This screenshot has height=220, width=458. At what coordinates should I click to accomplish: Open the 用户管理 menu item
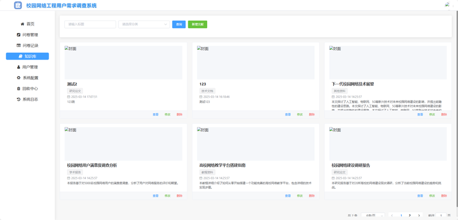pyautogui.click(x=27, y=67)
